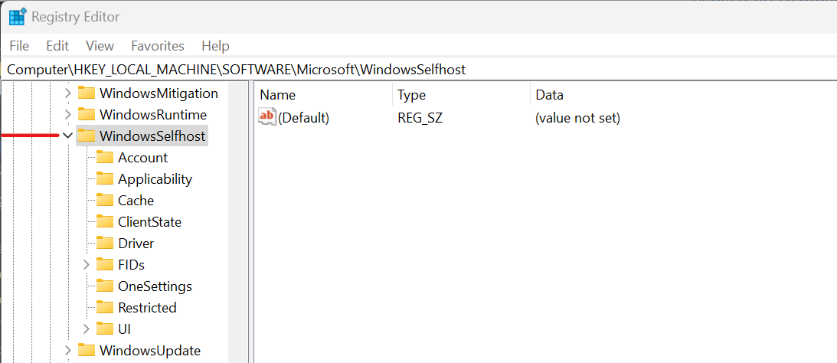Click the REG_SZ type cell

[420, 118]
